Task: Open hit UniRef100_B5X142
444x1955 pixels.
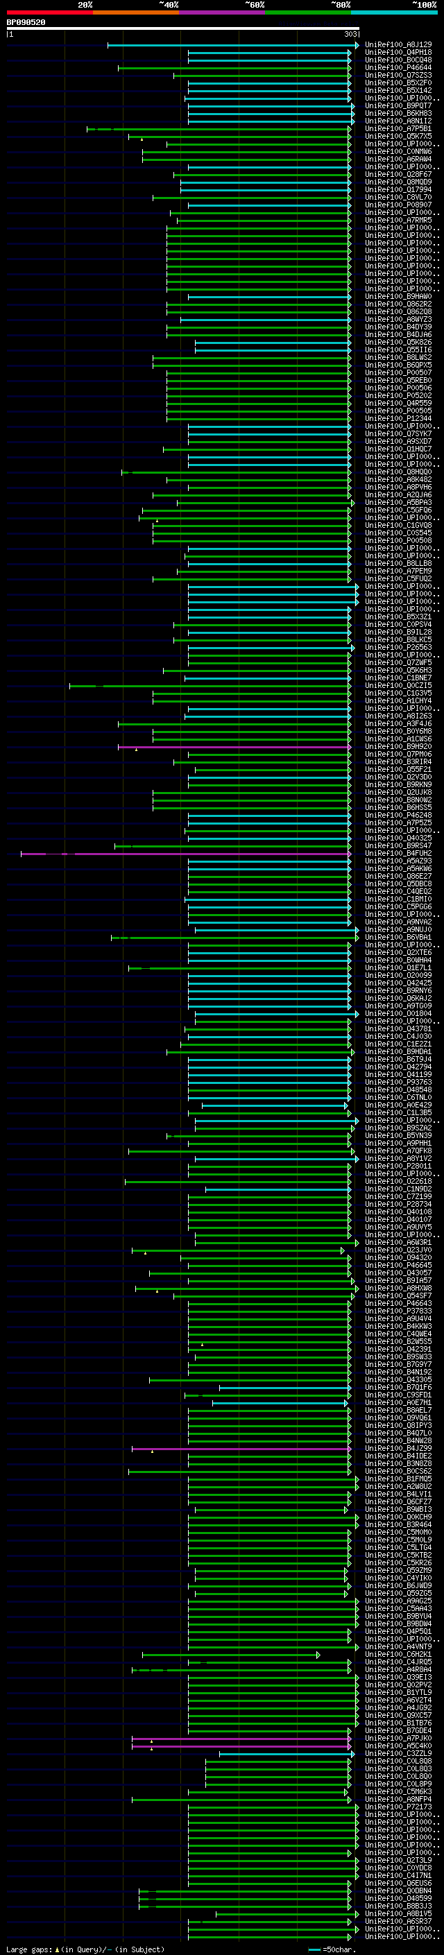Action: pyautogui.click(x=398, y=90)
